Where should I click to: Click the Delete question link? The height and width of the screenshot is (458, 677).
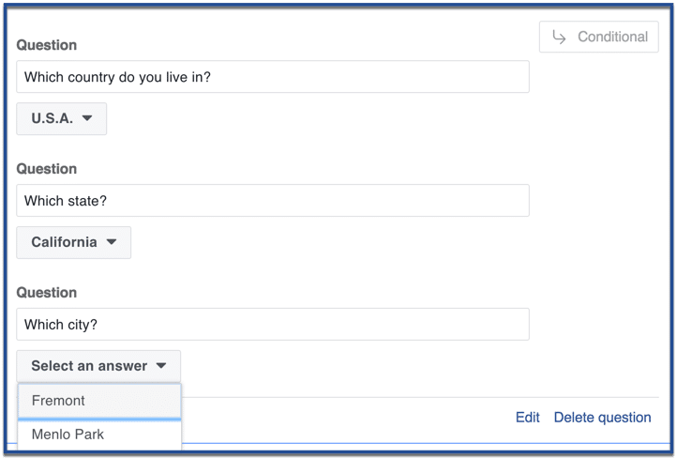click(x=602, y=418)
